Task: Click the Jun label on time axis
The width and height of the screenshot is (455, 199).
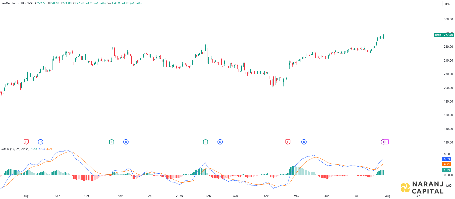Action: pyautogui.click(x=327, y=196)
